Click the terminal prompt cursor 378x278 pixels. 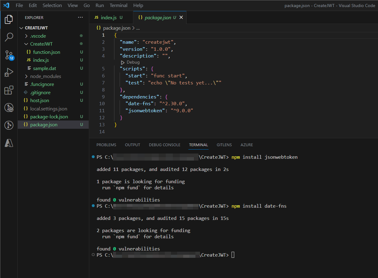[x=233, y=255]
